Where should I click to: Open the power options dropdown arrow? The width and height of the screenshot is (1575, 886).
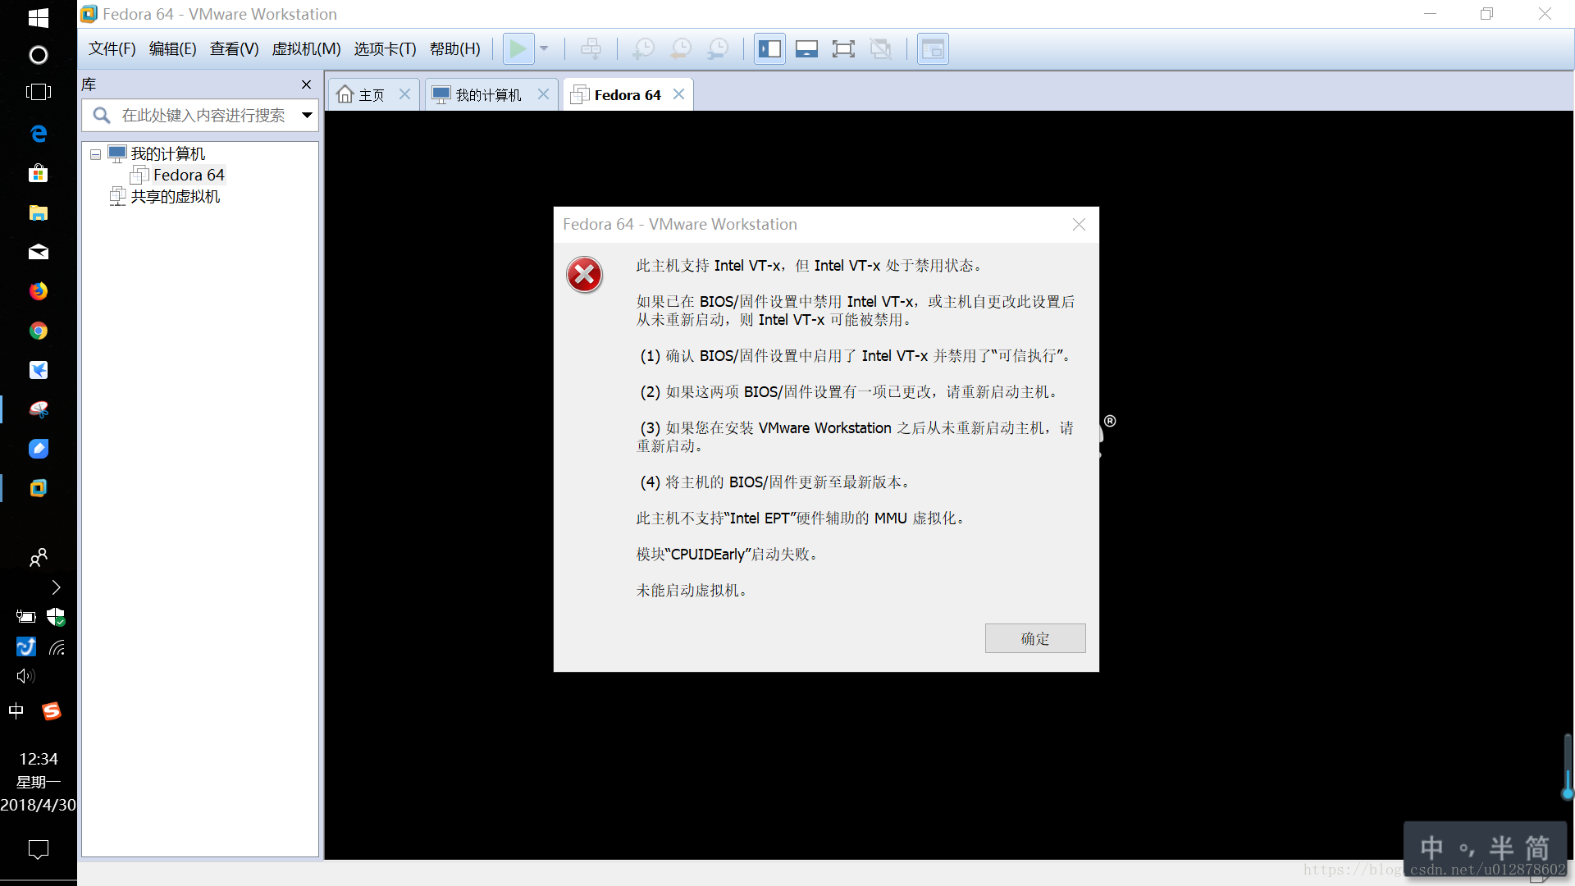pyautogui.click(x=544, y=49)
